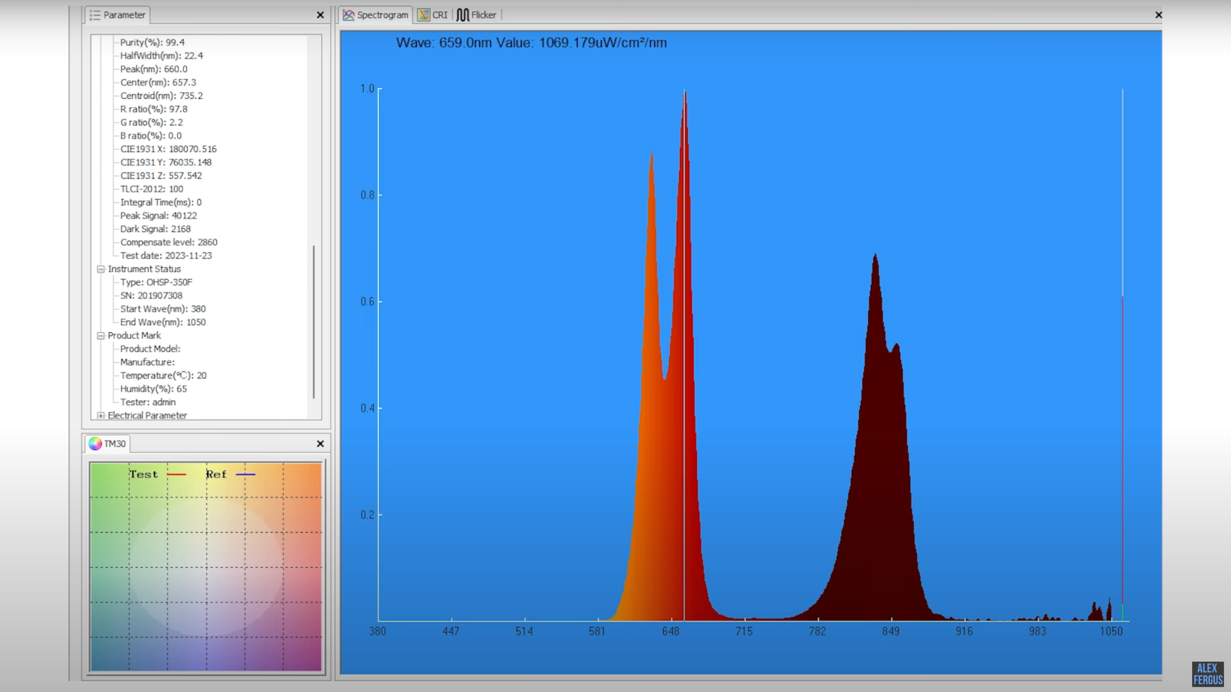
Task: Select the Tester: admin row
Action: coord(148,402)
